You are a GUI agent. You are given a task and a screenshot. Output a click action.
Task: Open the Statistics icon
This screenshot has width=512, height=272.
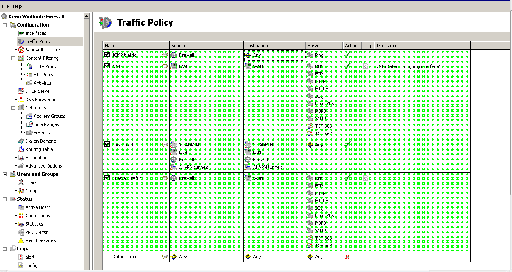pos(21,224)
